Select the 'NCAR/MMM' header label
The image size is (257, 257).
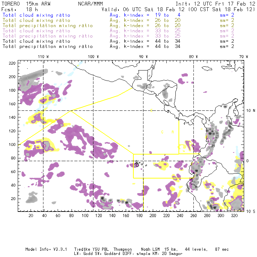tap(91, 4)
